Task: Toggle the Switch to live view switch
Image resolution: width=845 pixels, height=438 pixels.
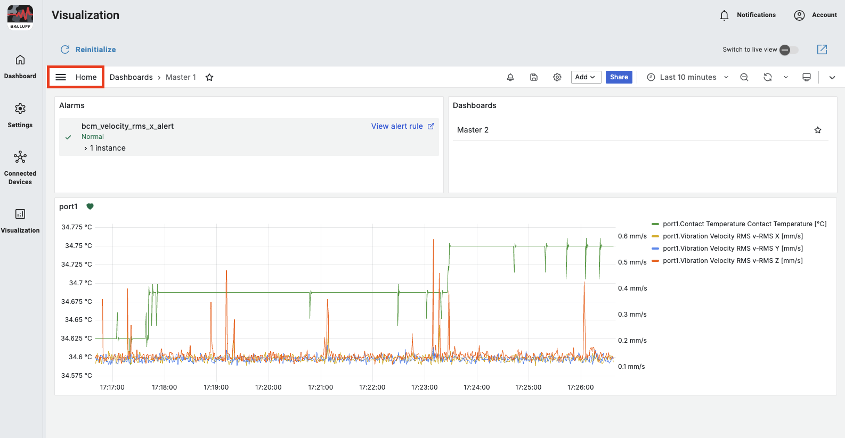Action: click(789, 50)
